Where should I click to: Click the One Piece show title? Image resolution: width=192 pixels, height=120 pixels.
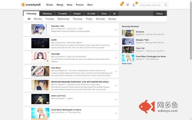coord(56,68)
